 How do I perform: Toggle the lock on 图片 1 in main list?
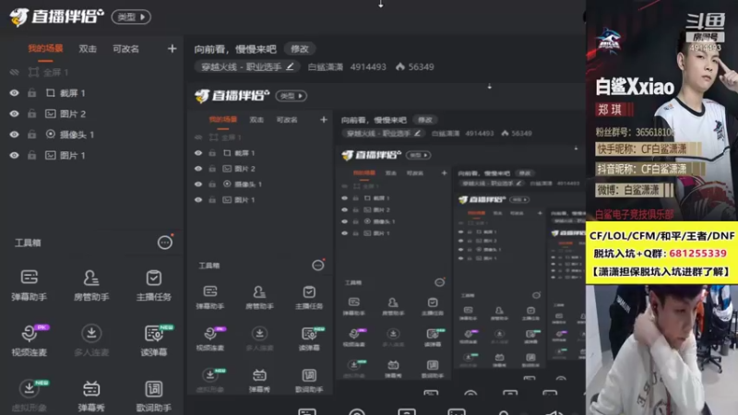click(31, 155)
